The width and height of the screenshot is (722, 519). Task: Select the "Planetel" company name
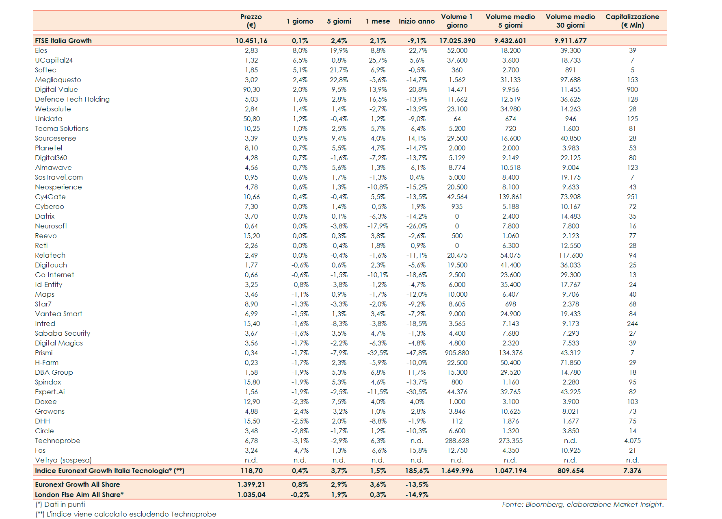[x=49, y=148]
